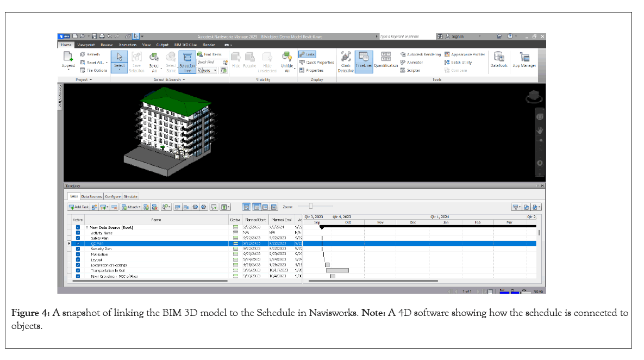Uncheck Active box for Safety Plan
644x360 pixels.
78,238
